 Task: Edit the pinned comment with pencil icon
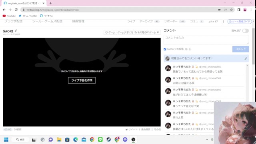(x=246, y=58)
